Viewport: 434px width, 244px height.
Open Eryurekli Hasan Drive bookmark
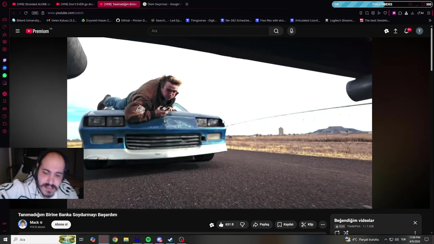[x=96, y=20]
